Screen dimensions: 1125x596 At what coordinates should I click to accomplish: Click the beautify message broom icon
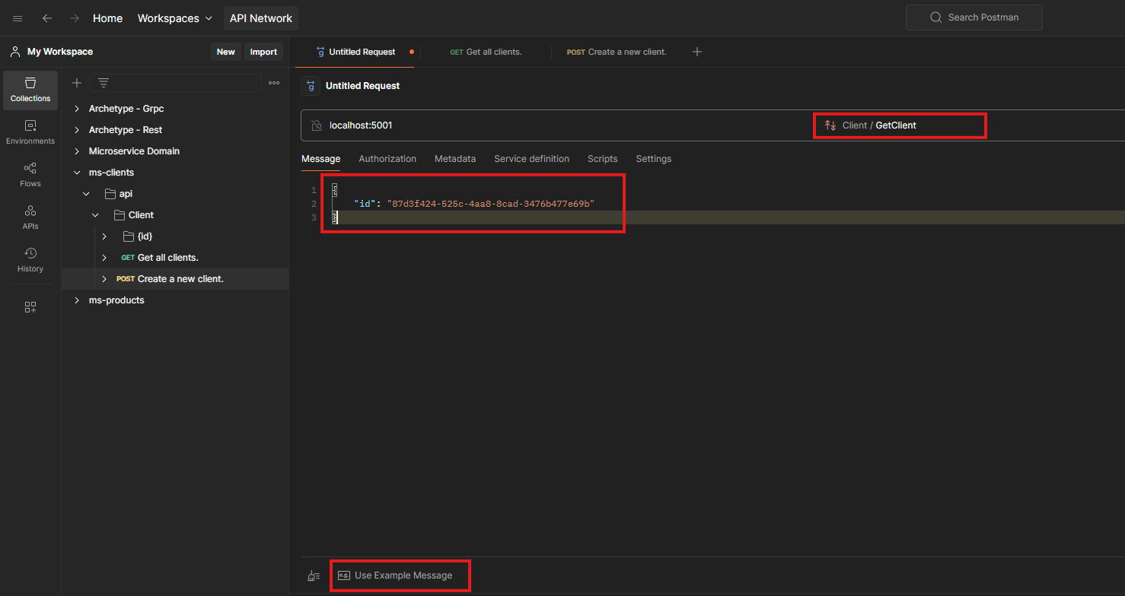(x=314, y=575)
